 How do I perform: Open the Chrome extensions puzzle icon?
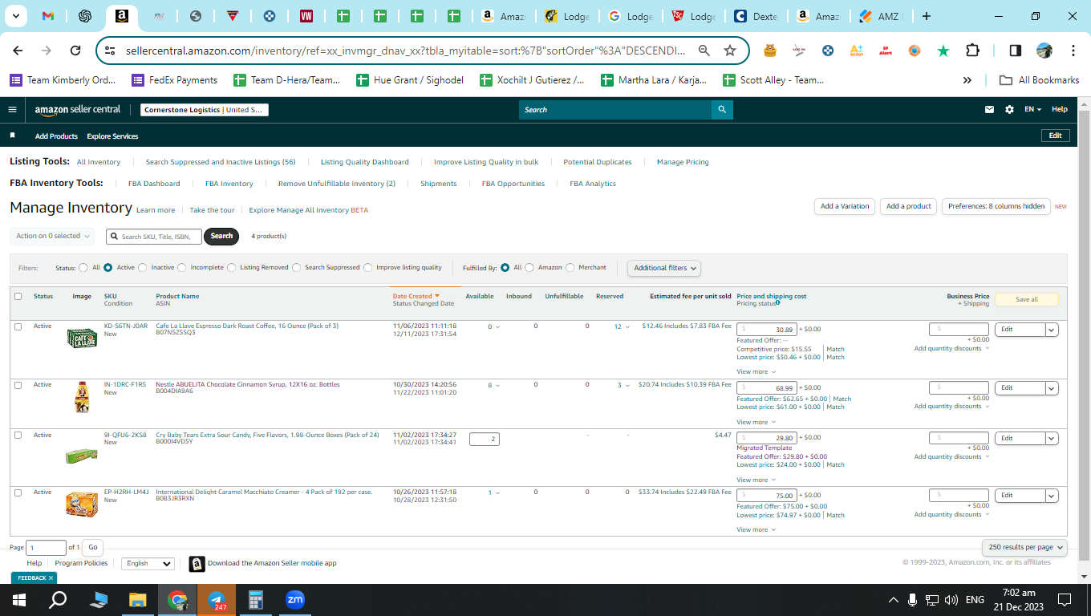tap(972, 51)
